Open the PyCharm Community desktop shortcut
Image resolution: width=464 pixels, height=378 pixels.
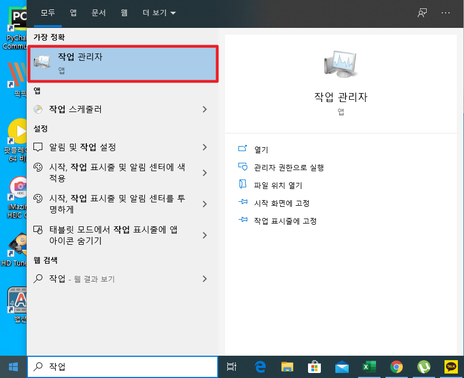[16, 28]
